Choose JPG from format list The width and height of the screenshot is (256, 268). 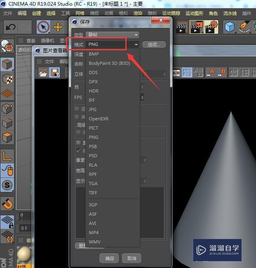pos(92,109)
